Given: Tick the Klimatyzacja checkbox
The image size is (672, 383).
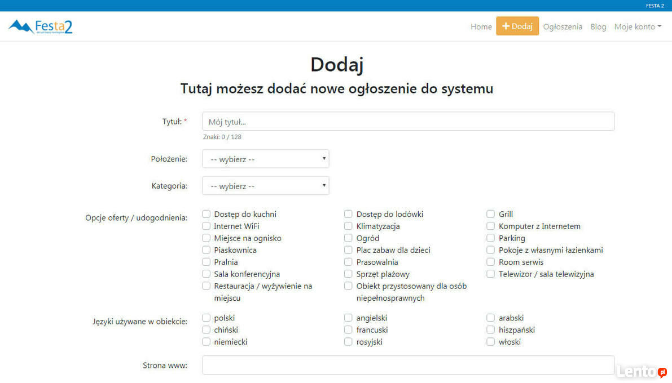Looking at the screenshot, I should [349, 226].
